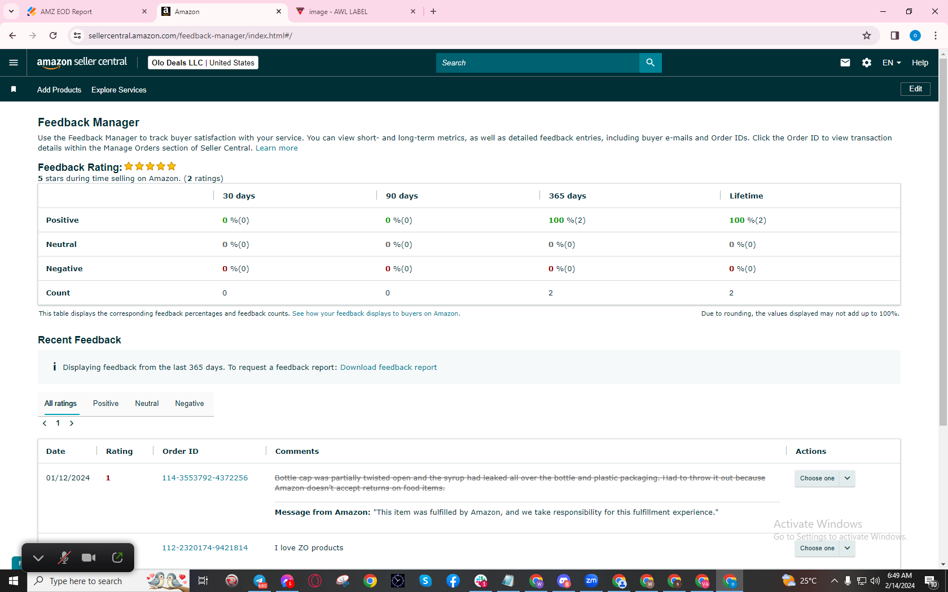The image size is (948, 592).
Task: Open Opera from the taskbar
Action: pyautogui.click(x=315, y=581)
